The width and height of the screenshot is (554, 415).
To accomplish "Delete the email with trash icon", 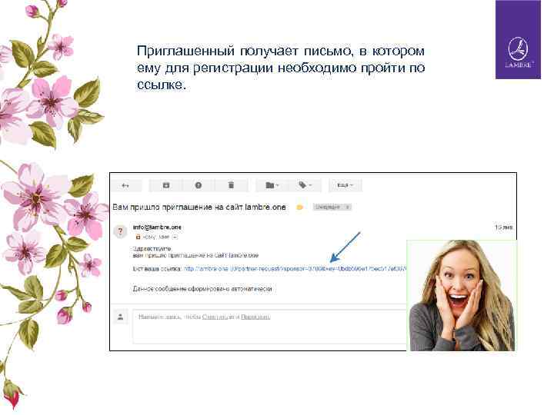I will (x=231, y=185).
